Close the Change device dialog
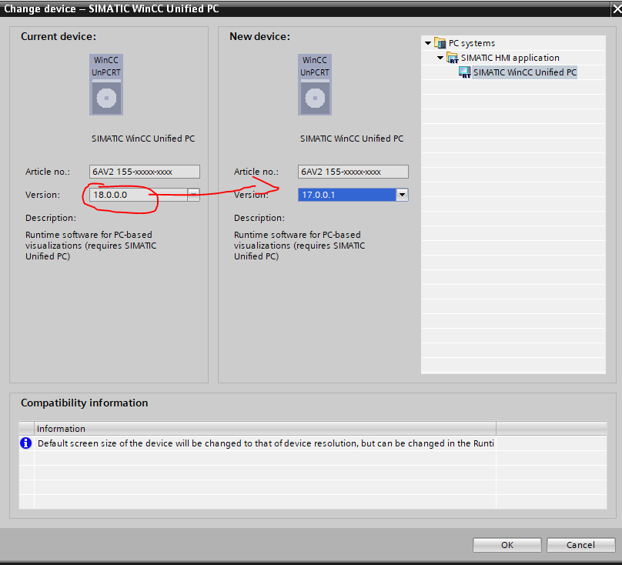This screenshot has height=565, width=622. (617, 8)
